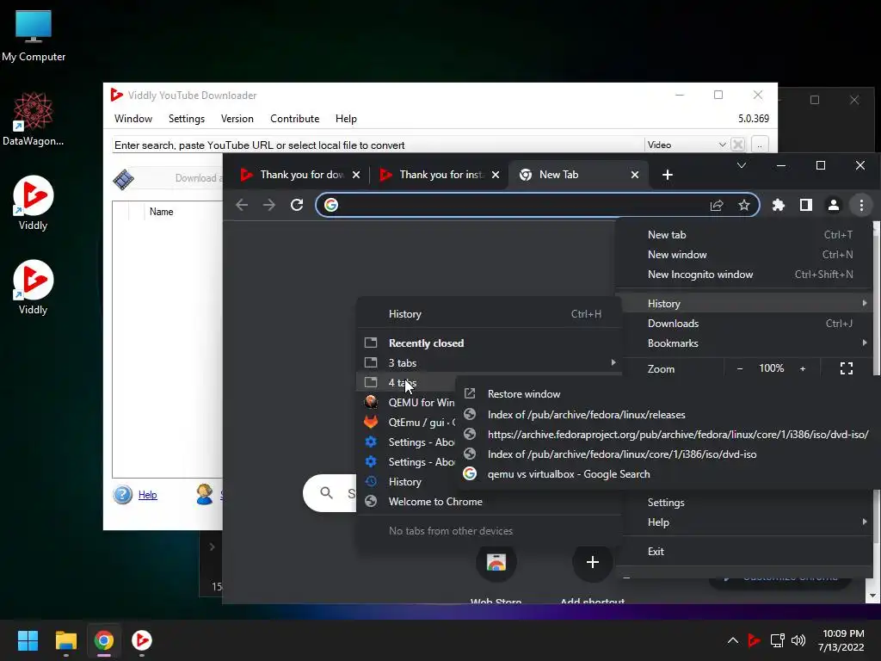881x661 pixels.
Task: Click the Viddly browse '..' button
Action: pyautogui.click(x=760, y=145)
